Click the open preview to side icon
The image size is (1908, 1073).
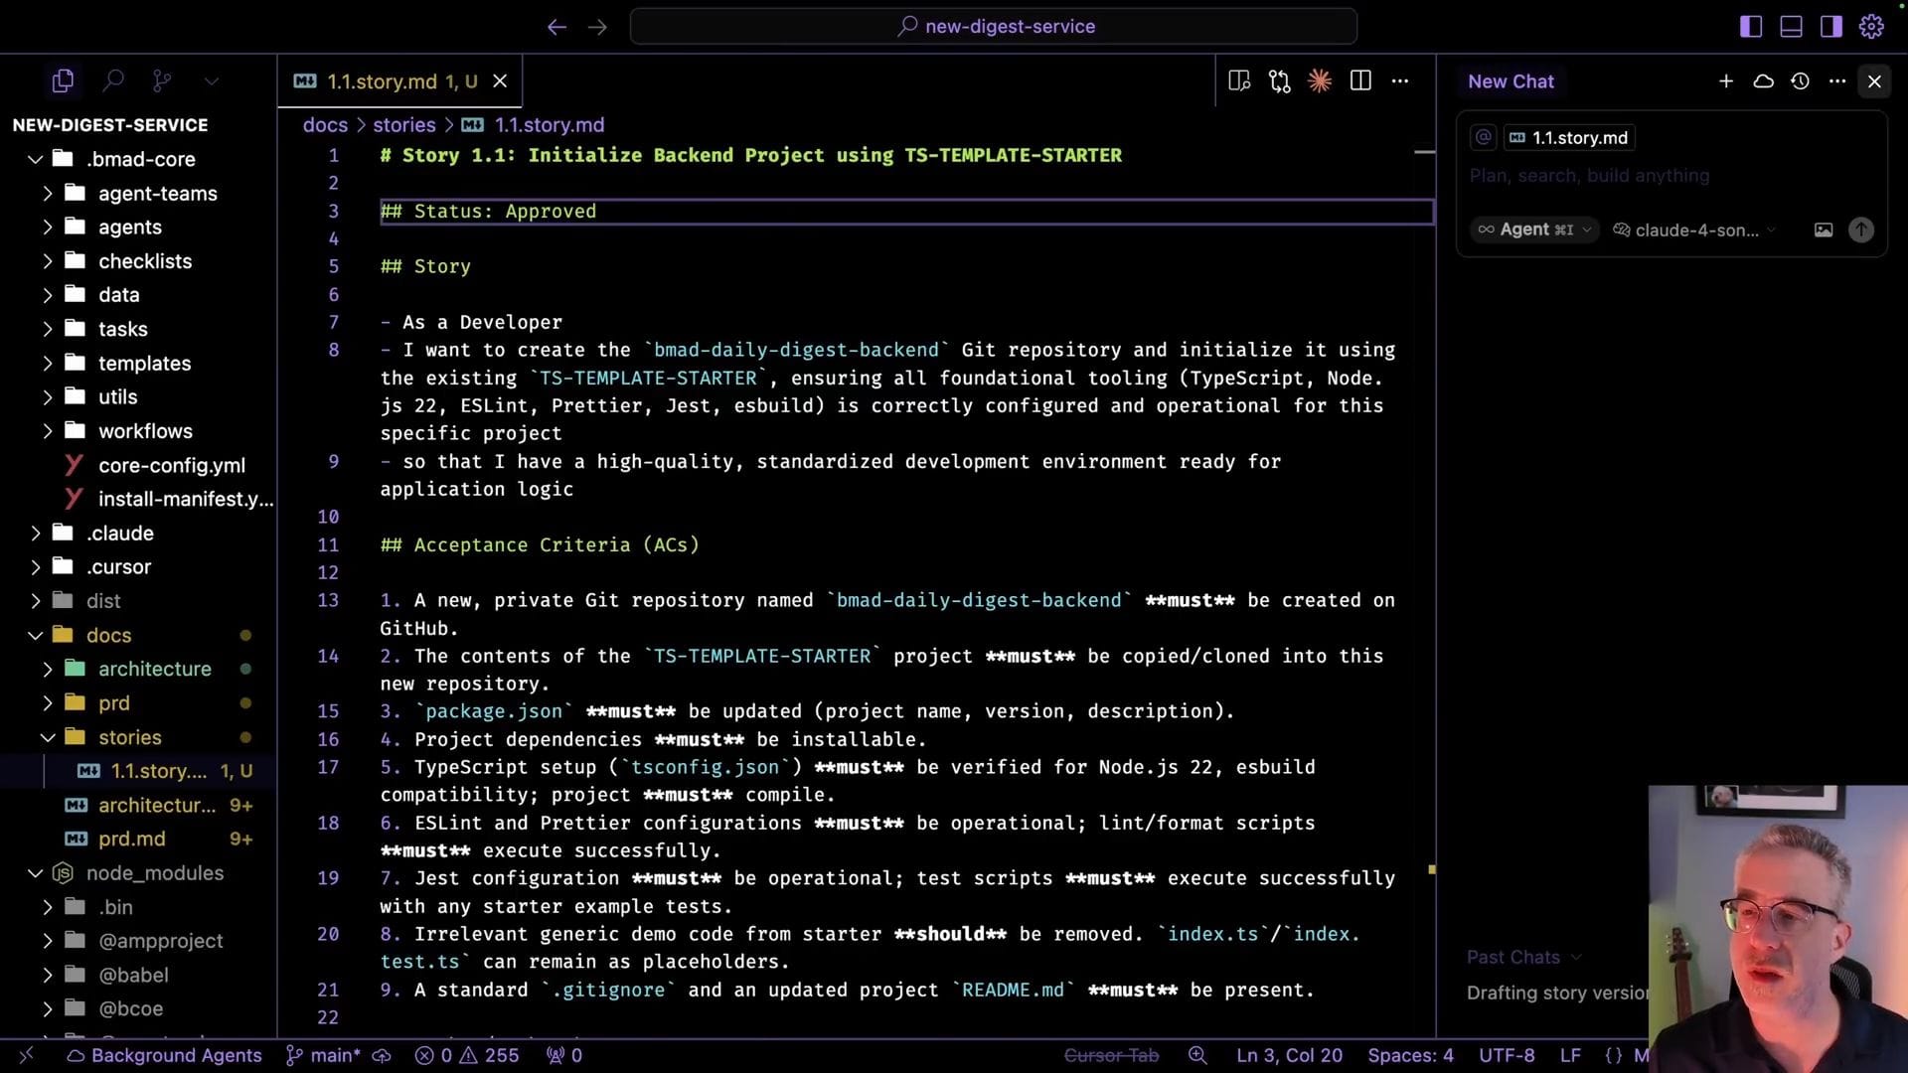(1239, 81)
